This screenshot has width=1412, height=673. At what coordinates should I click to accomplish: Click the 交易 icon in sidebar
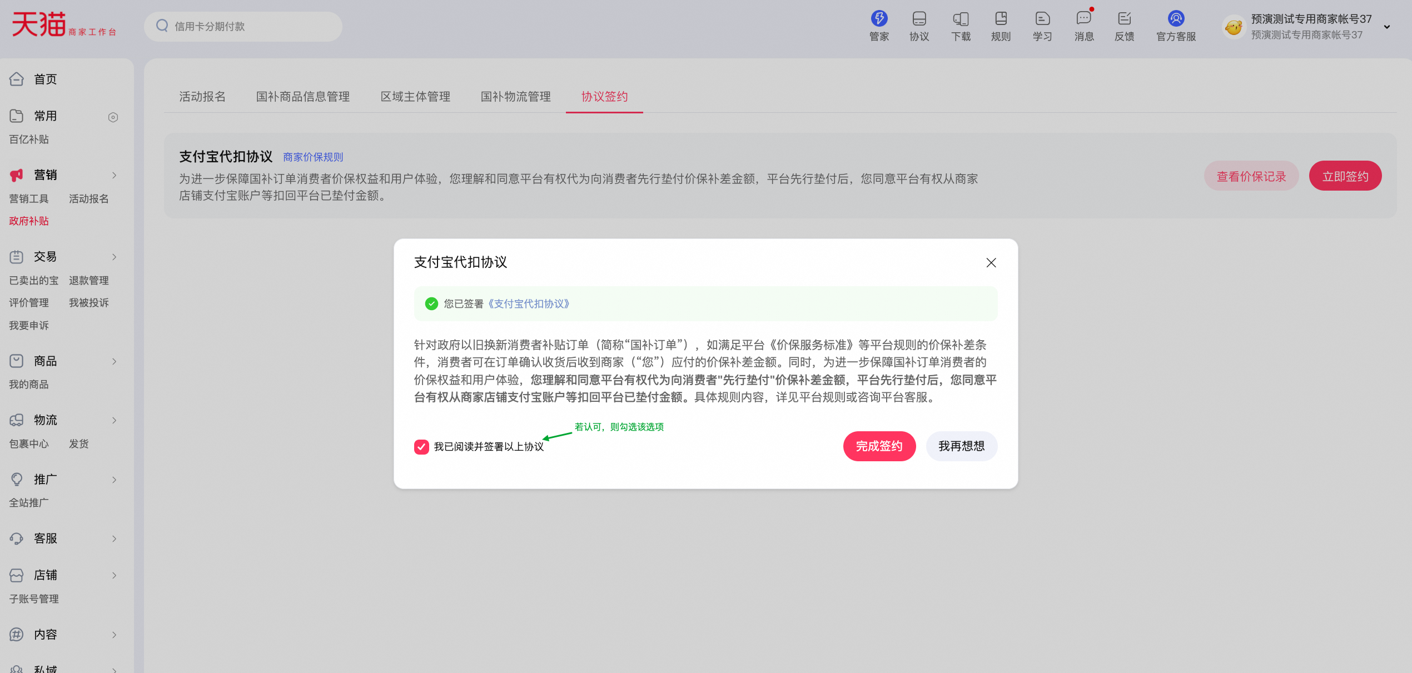[17, 256]
